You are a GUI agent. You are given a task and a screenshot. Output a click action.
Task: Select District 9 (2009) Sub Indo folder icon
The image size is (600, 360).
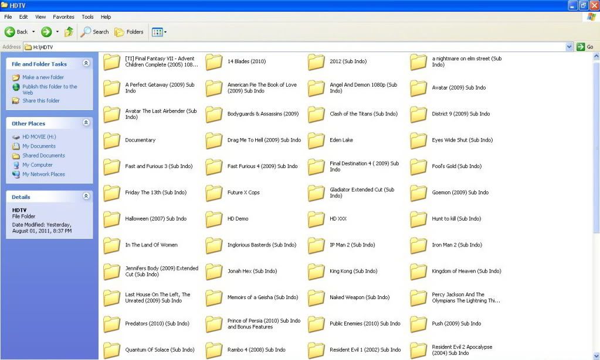point(419,115)
